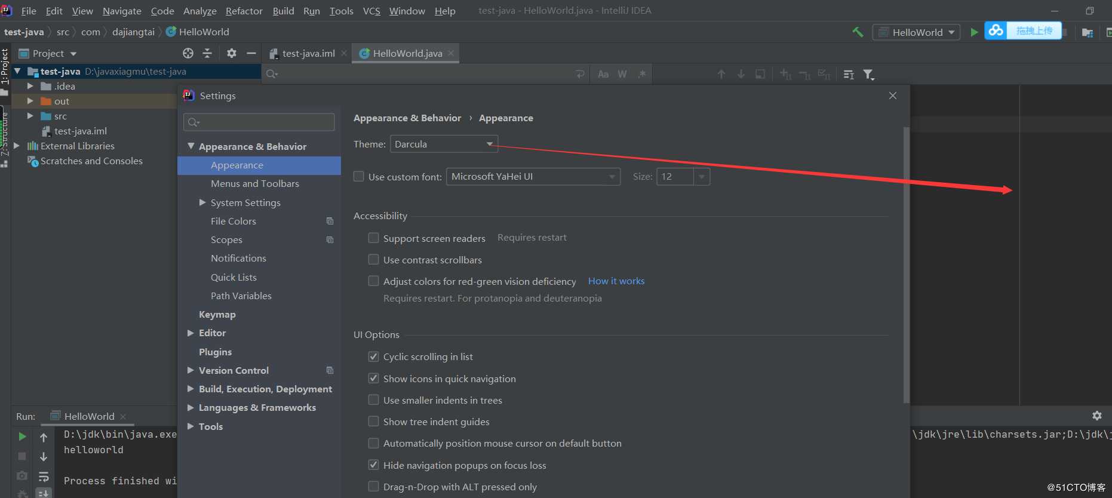
Task: Click the Settings dialog vertical scrollbar
Action: pos(906,265)
